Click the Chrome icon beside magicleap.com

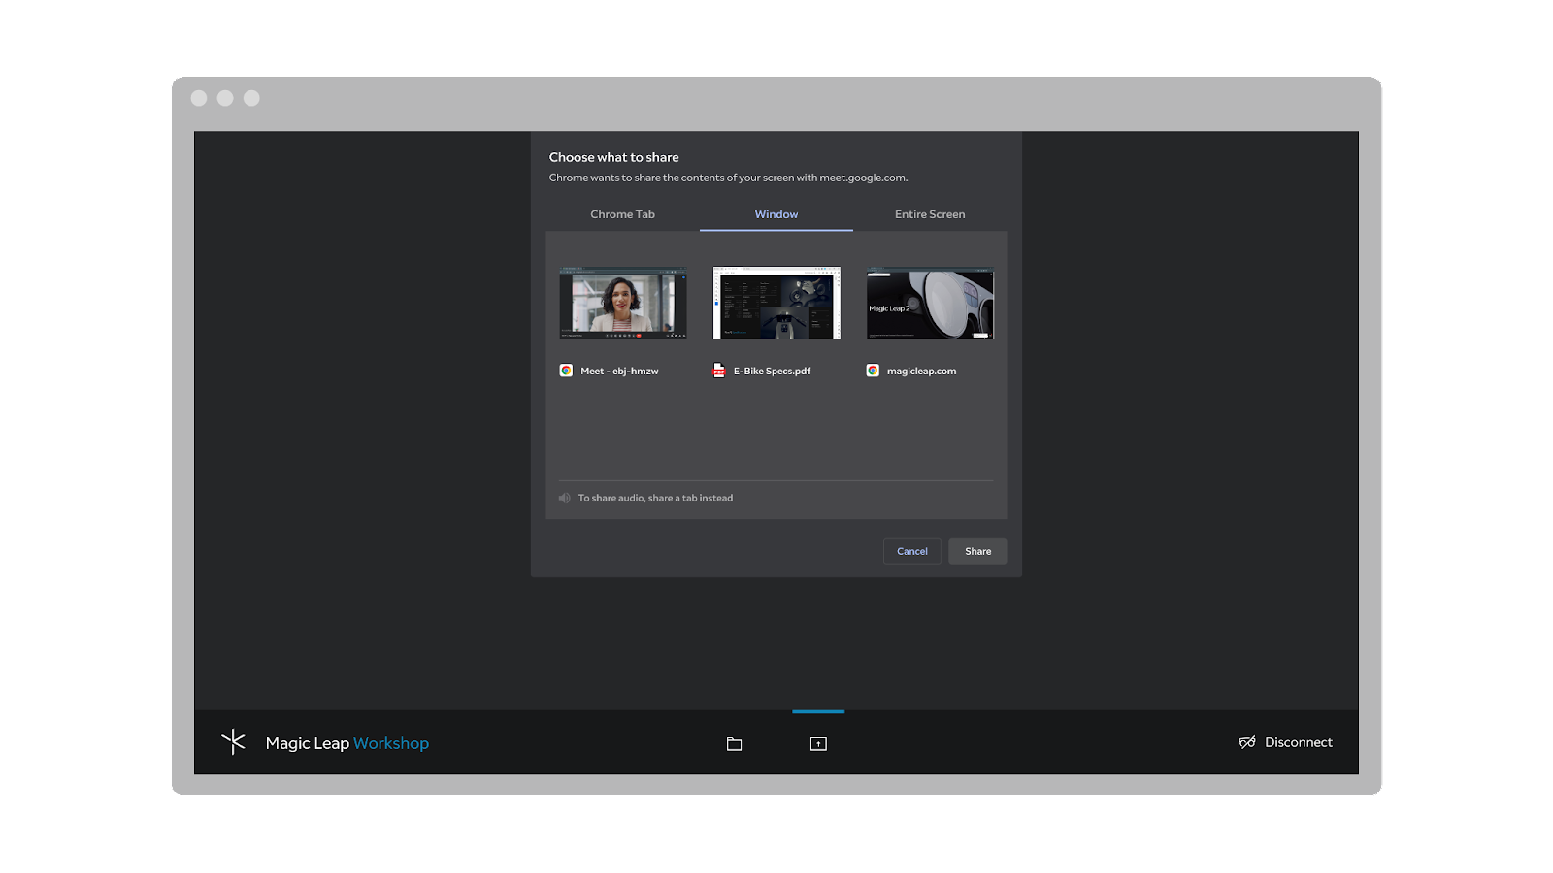pos(873,371)
